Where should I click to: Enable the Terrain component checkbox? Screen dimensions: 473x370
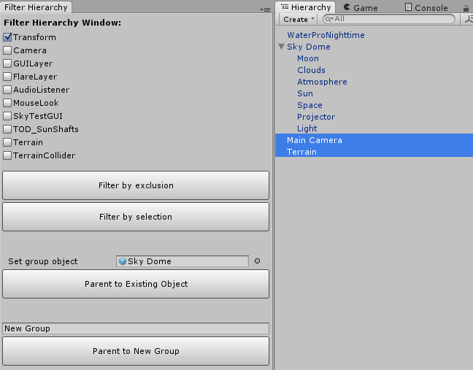(7, 142)
